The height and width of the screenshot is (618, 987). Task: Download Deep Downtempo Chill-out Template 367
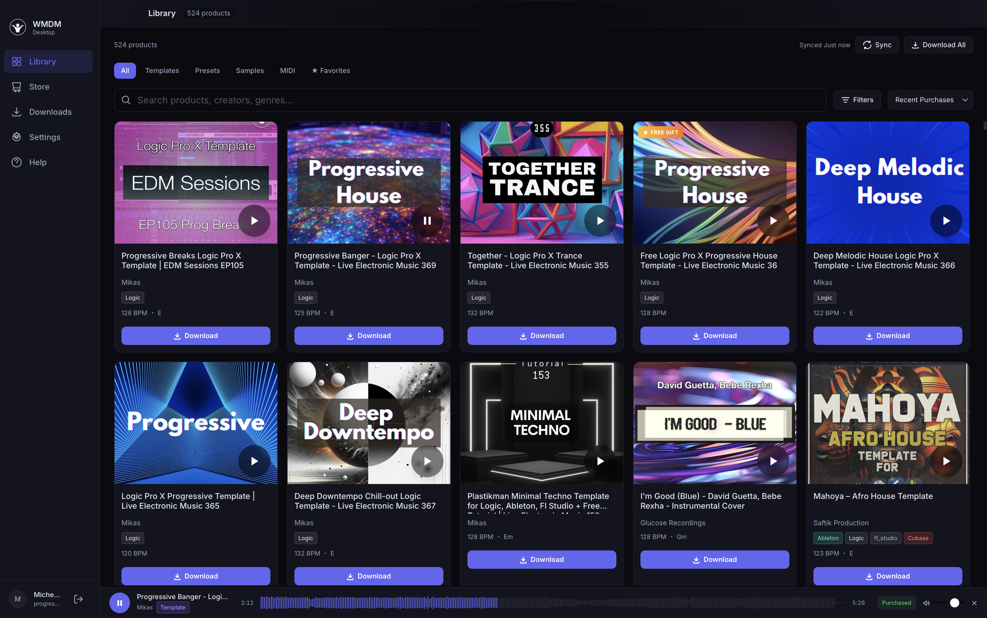369,576
